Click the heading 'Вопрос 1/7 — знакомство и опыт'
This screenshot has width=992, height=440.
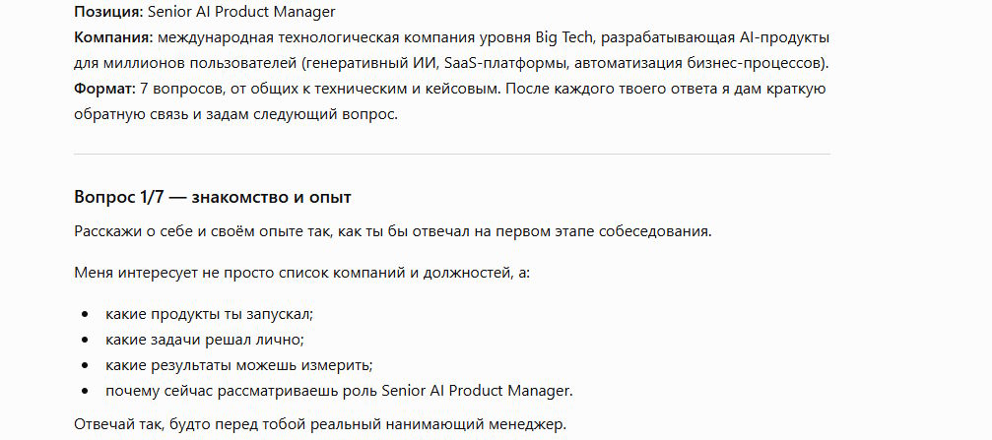pyautogui.click(x=213, y=197)
